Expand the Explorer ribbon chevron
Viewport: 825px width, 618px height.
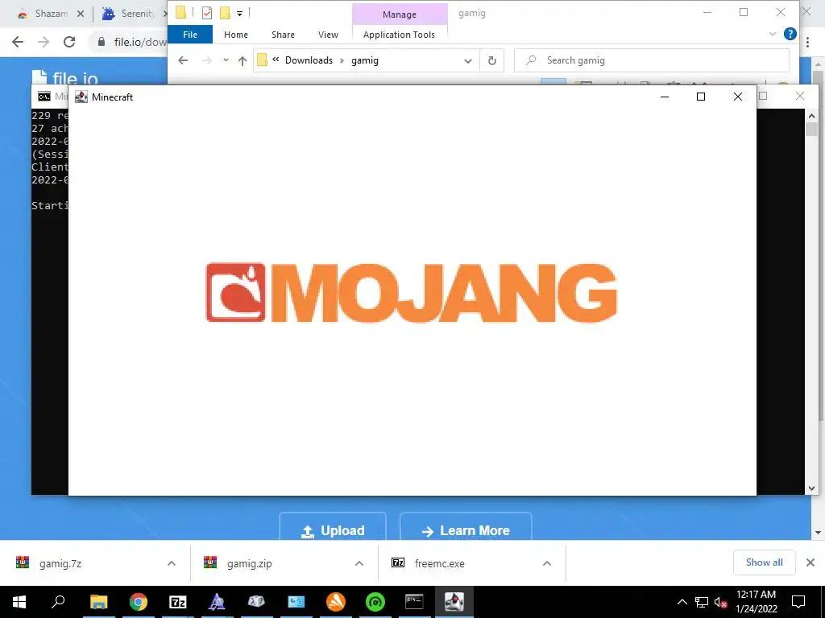pos(773,34)
